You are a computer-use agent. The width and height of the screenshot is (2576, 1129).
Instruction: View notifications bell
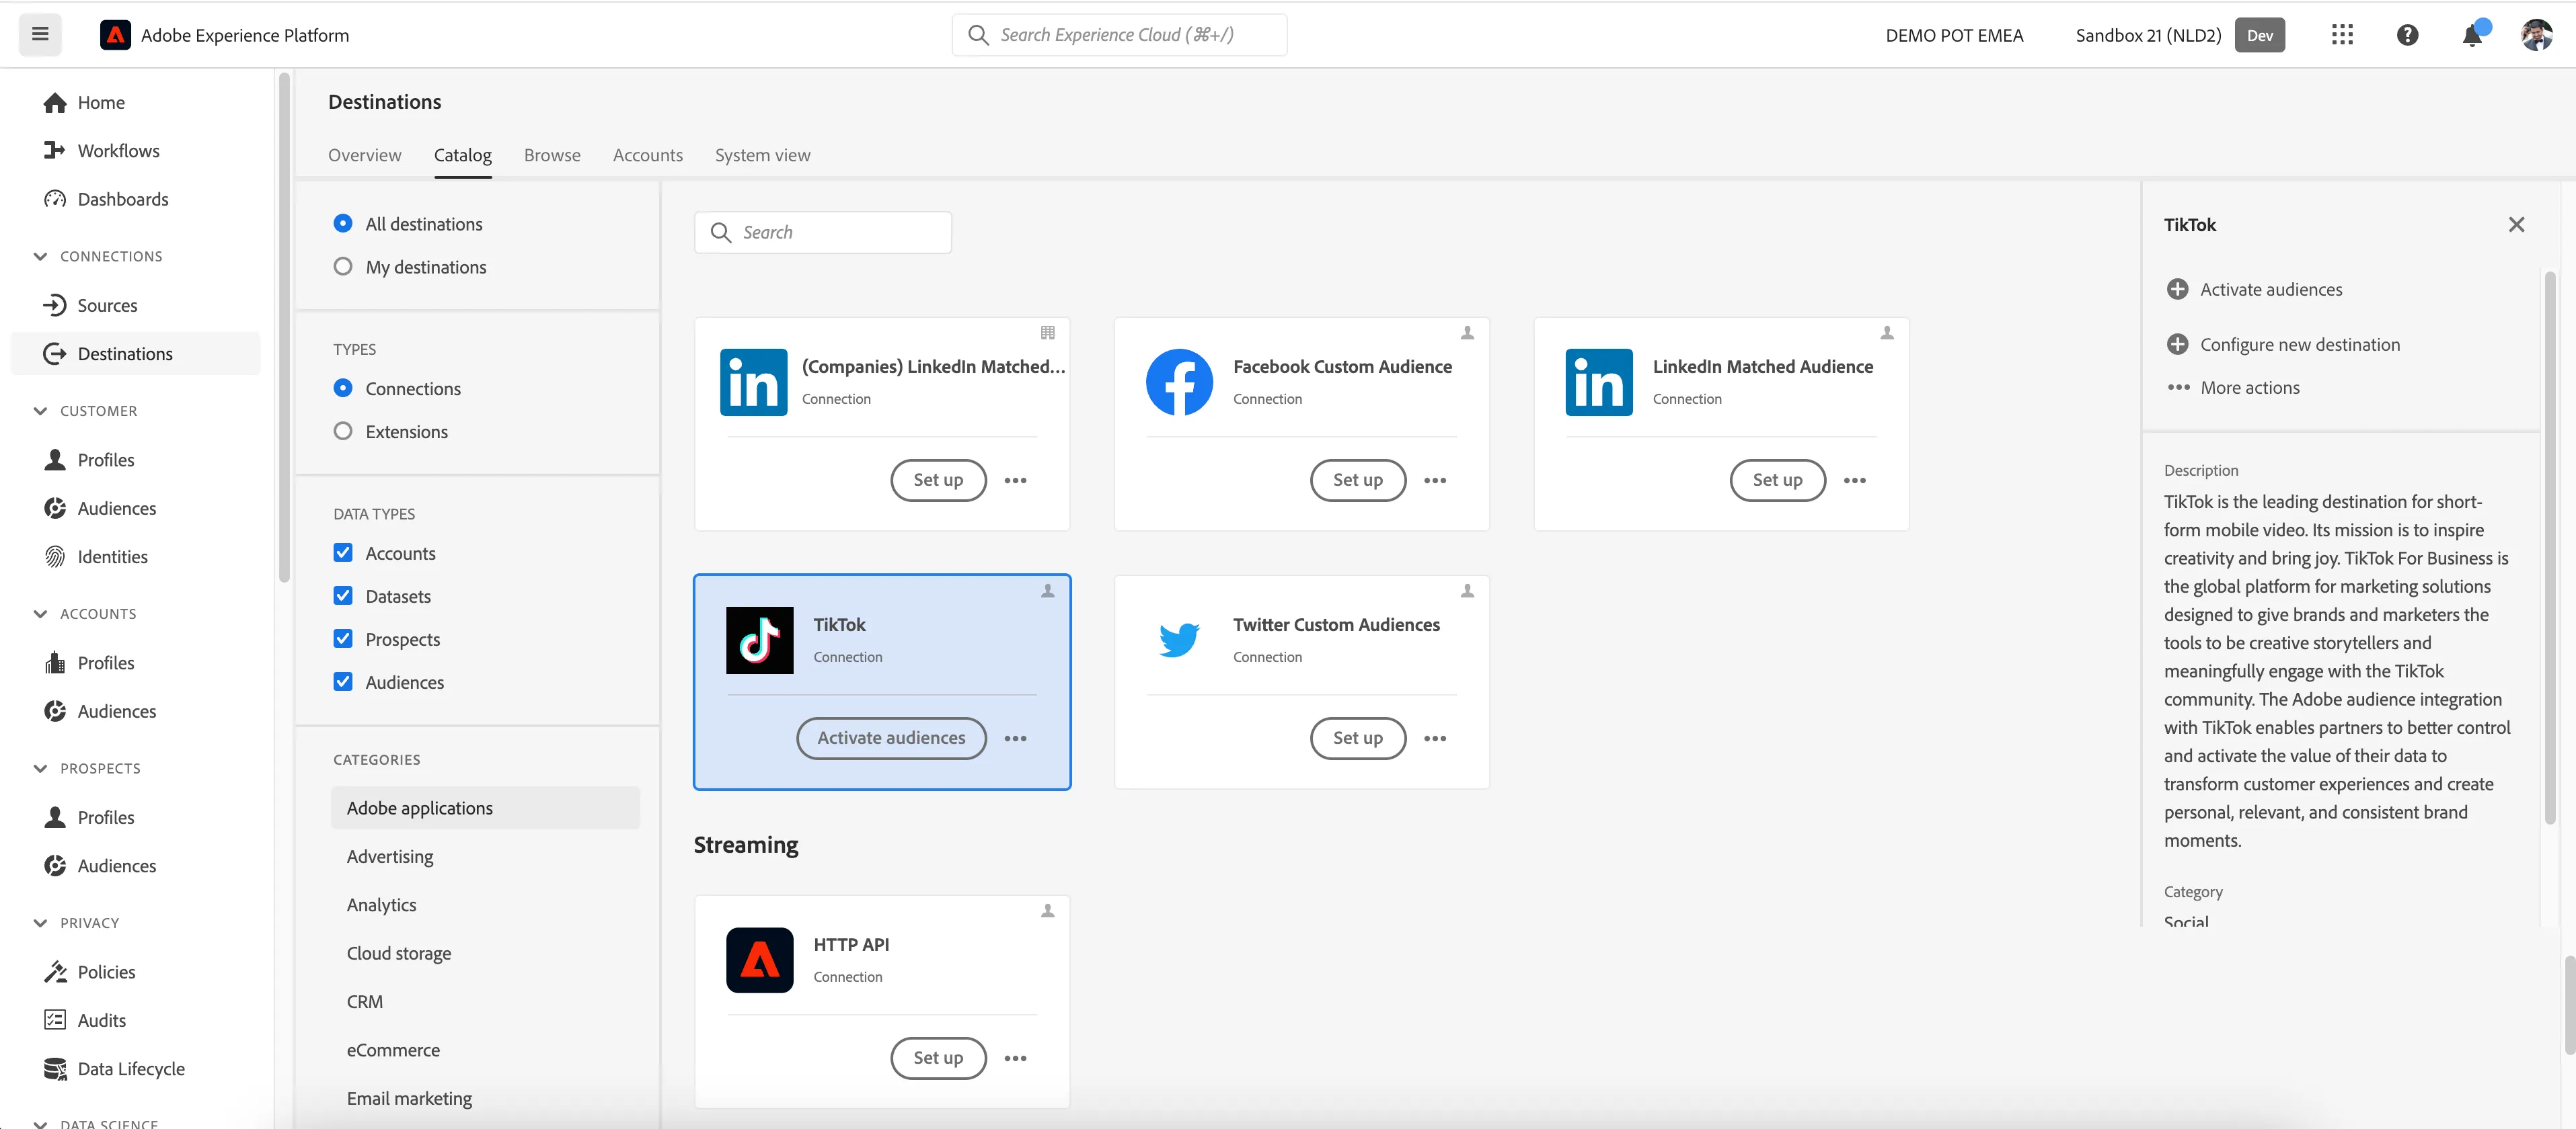pos(2472,35)
